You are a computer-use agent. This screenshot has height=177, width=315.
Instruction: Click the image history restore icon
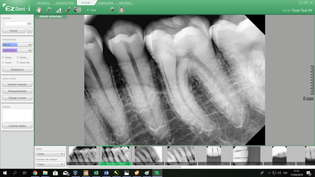pos(78,10)
